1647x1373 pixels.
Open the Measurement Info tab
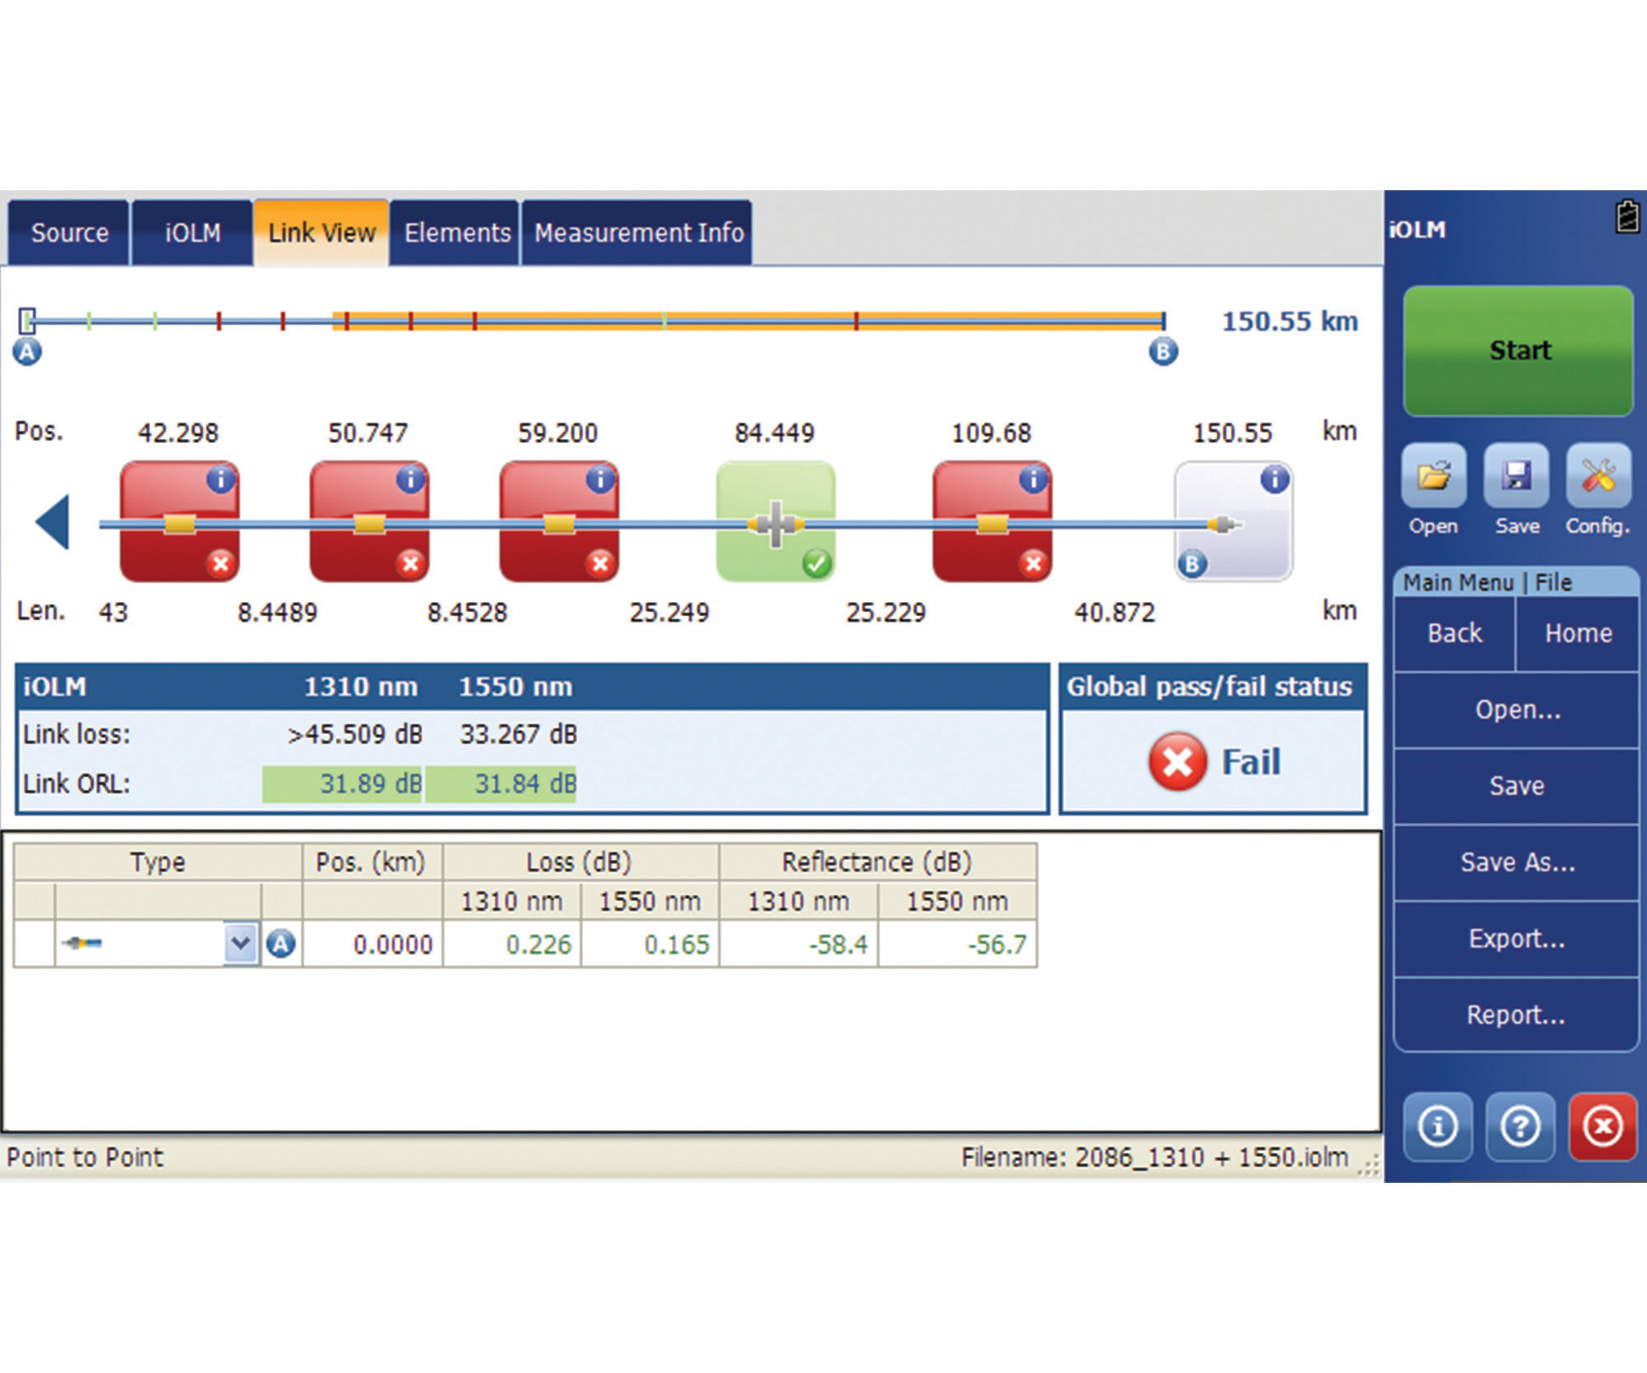638,233
